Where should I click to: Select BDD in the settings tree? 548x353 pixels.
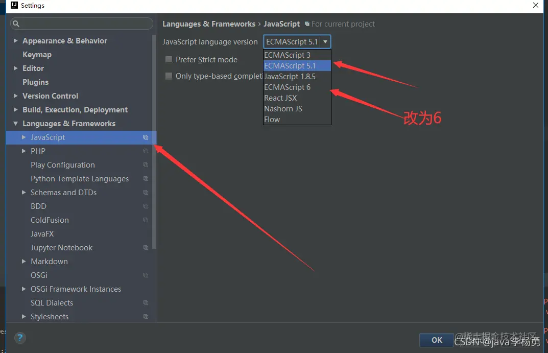[38, 206]
